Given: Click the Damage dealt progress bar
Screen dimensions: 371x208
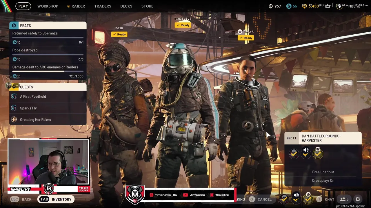Looking at the screenshot, I should click(x=48, y=71).
